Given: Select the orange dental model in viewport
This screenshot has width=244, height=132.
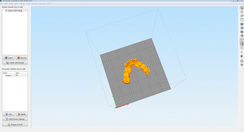Looking at the screenshot, I should pyautogui.click(x=128, y=71).
